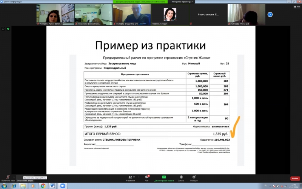Switch to Zoom in taskbar
This screenshot has width=302, height=189.
tap(62, 186)
